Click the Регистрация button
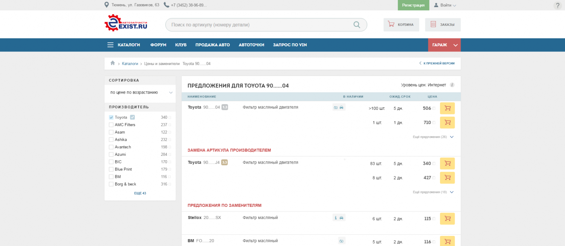Screen dimensions: 565x246 (x=414, y=5)
